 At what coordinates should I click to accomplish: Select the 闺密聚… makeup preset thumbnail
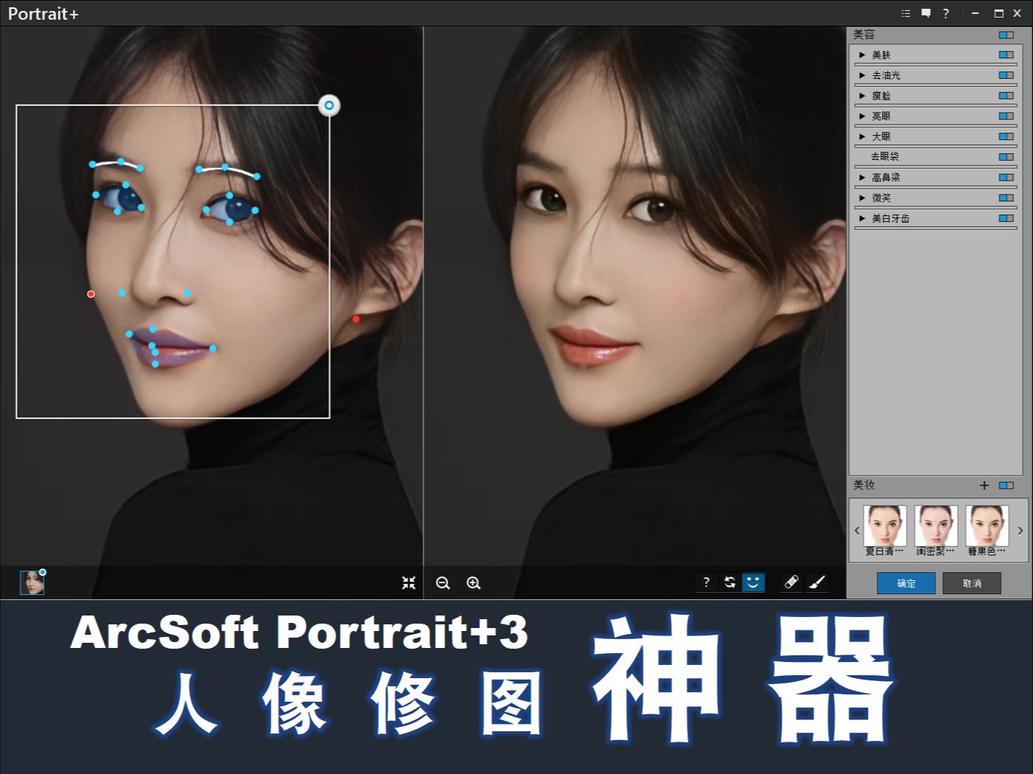tap(936, 526)
